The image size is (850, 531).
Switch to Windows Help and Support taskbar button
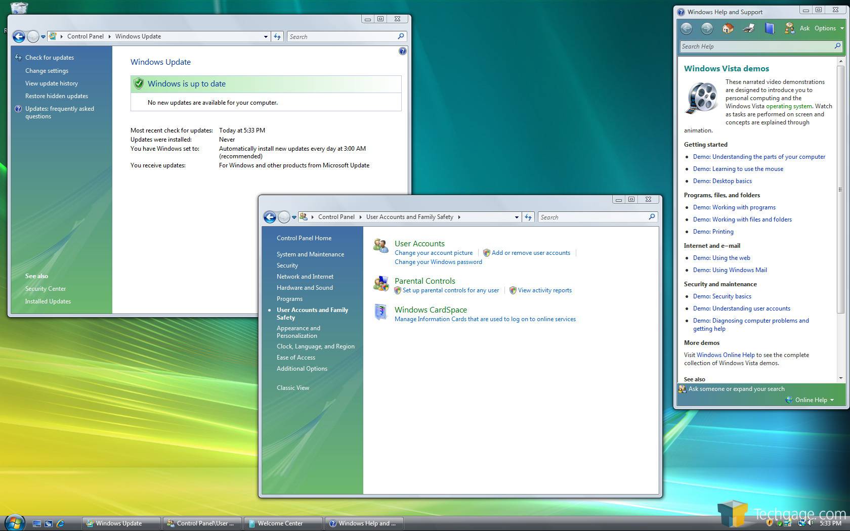click(x=364, y=523)
